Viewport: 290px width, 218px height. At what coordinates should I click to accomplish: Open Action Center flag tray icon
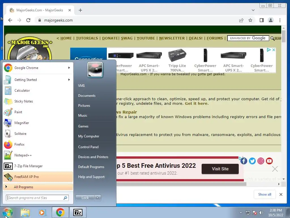tap(255, 213)
